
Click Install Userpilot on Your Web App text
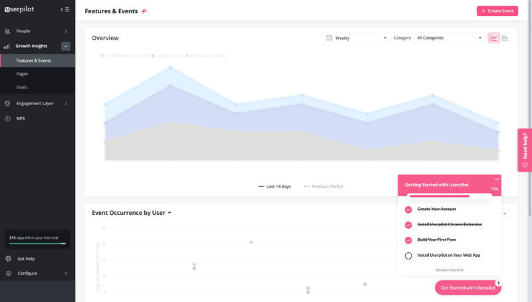point(448,255)
